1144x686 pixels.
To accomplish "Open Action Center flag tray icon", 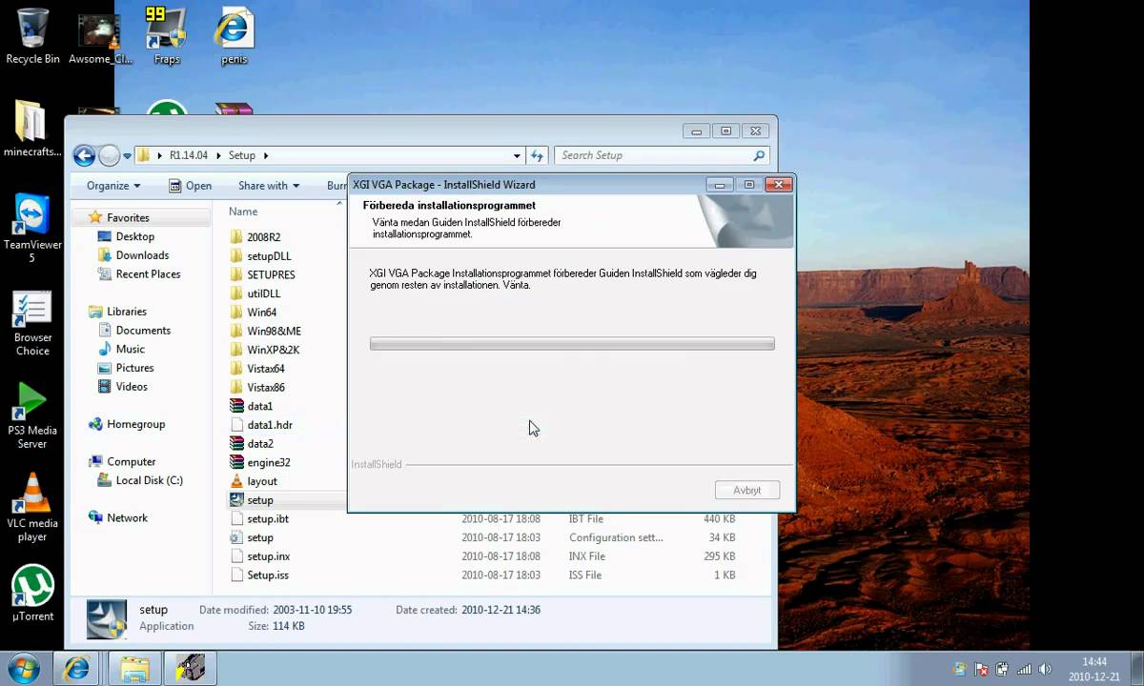I will coord(980,669).
